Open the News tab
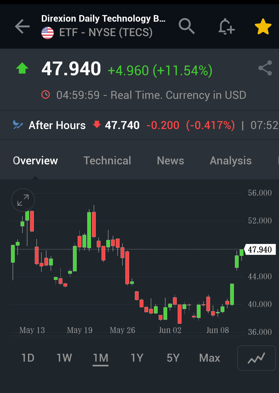Screen dimensions: 279x393 [x=170, y=160]
